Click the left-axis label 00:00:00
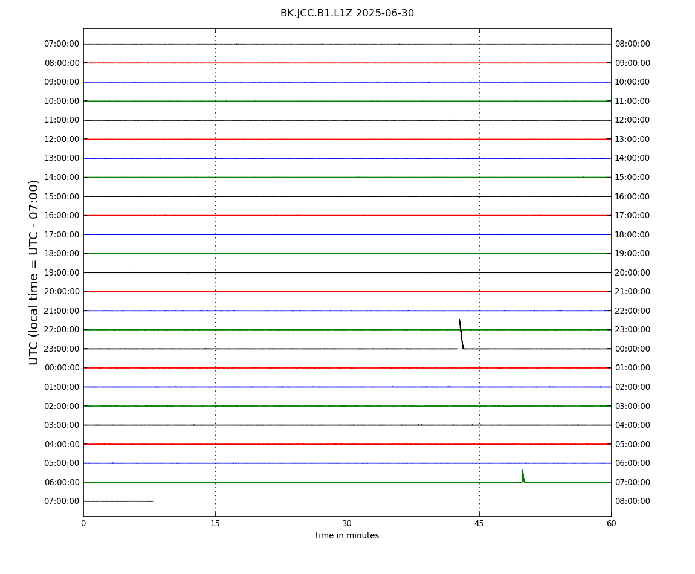 point(62,368)
